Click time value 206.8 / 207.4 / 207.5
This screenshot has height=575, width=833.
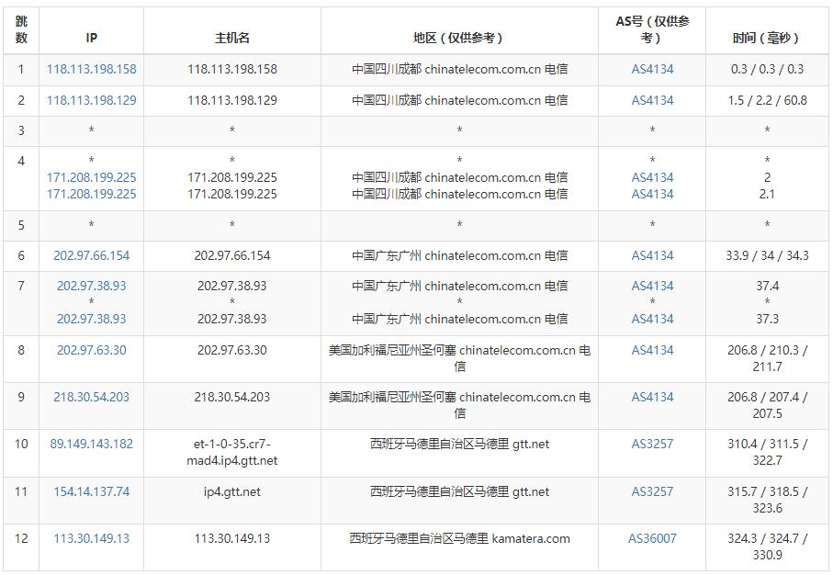767,405
